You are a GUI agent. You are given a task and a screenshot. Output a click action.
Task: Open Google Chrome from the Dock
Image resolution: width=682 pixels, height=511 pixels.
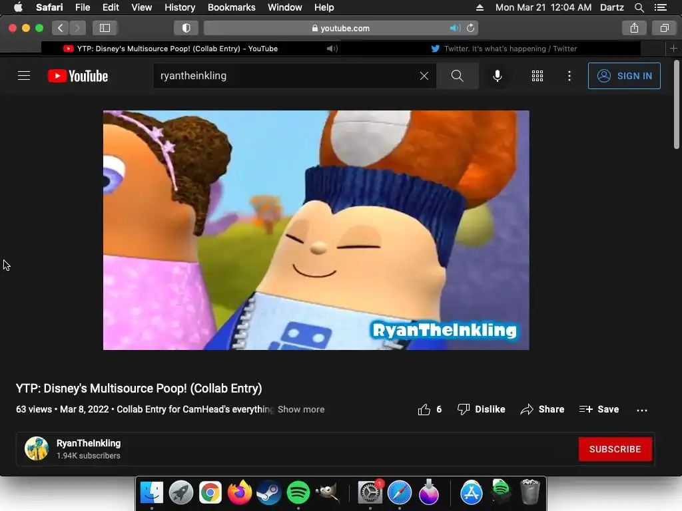(x=210, y=492)
